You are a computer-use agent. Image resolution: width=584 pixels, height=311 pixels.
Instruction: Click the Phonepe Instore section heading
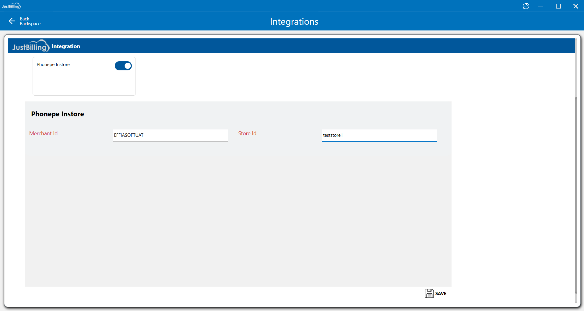point(58,114)
